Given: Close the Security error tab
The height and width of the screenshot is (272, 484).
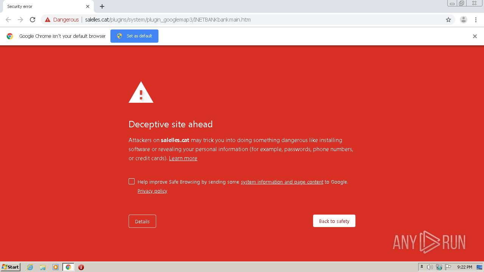Looking at the screenshot, I should (x=88, y=6).
